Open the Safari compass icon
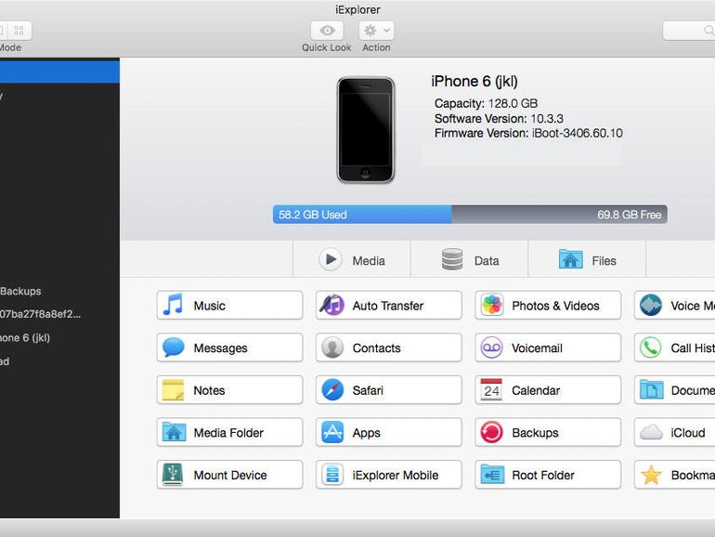Image resolution: width=715 pixels, height=537 pixels. [332, 390]
